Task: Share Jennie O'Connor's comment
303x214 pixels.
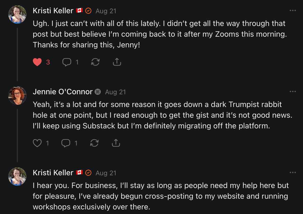Action: (116, 143)
